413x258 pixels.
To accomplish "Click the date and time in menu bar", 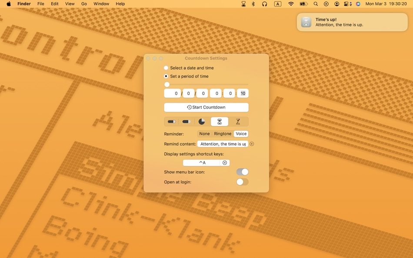I will [386, 4].
